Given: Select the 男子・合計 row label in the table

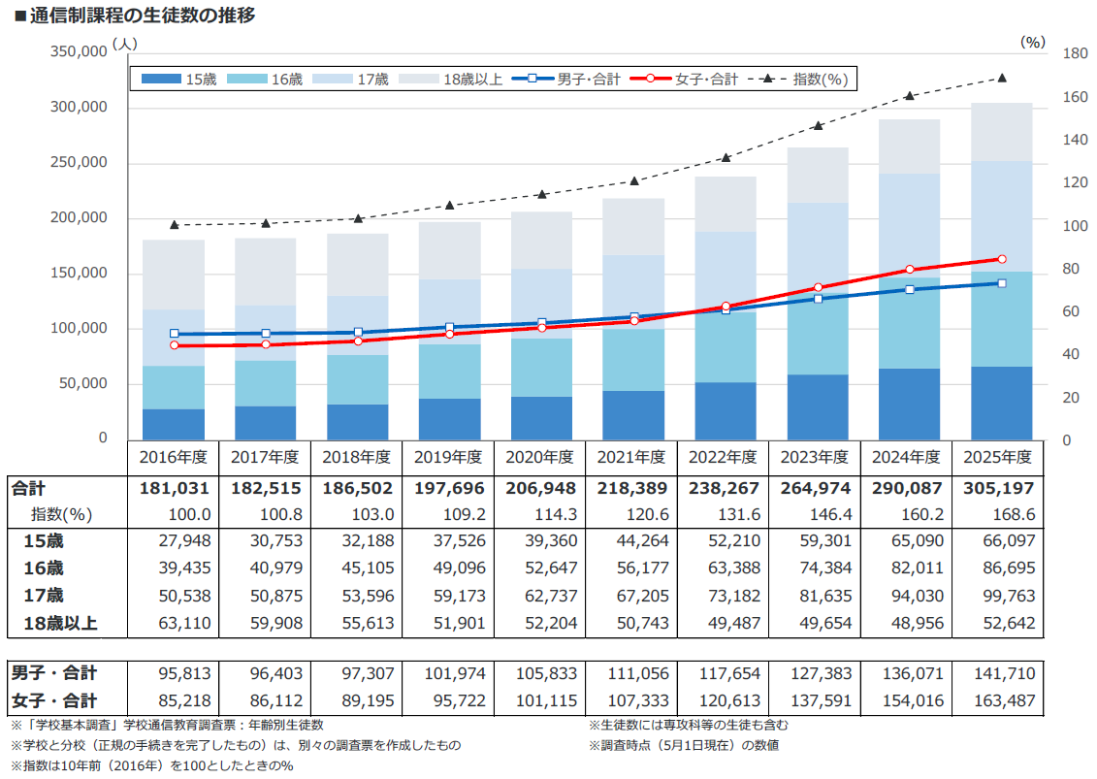Looking at the screenshot, I should point(54,673).
